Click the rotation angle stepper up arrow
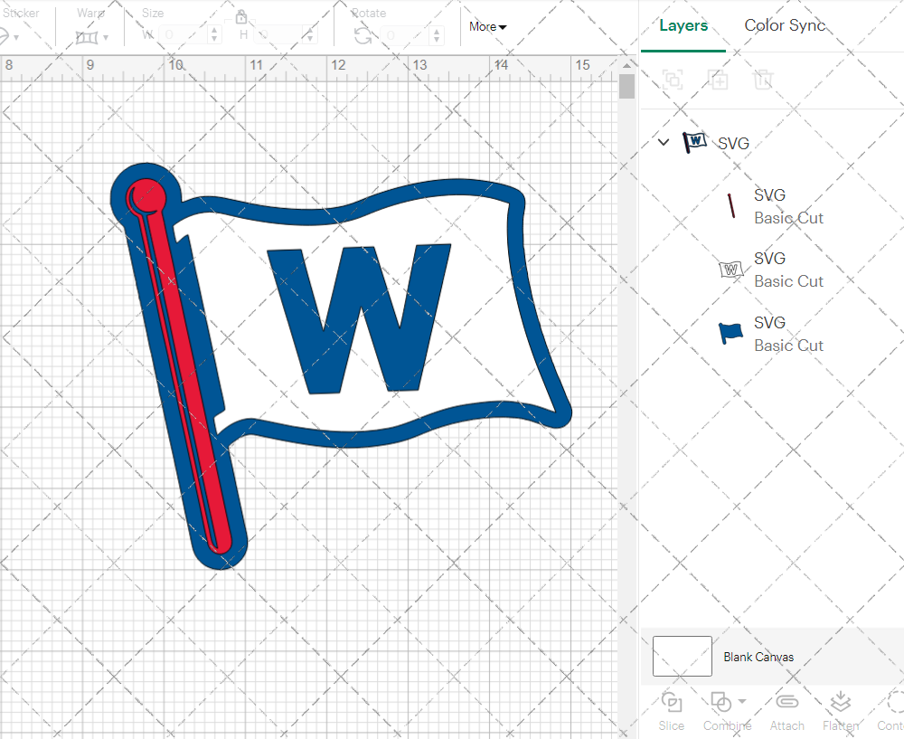Image resolution: width=904 pixels, height=739 pixels. [x=437, y=31]
